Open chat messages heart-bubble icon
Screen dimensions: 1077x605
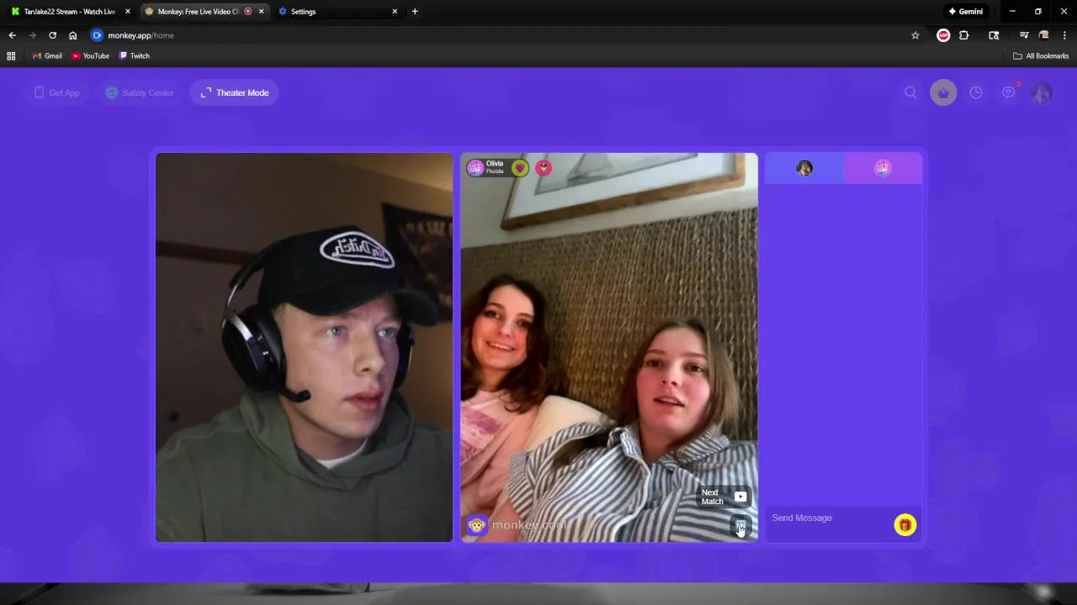(x=1008, y=92)
